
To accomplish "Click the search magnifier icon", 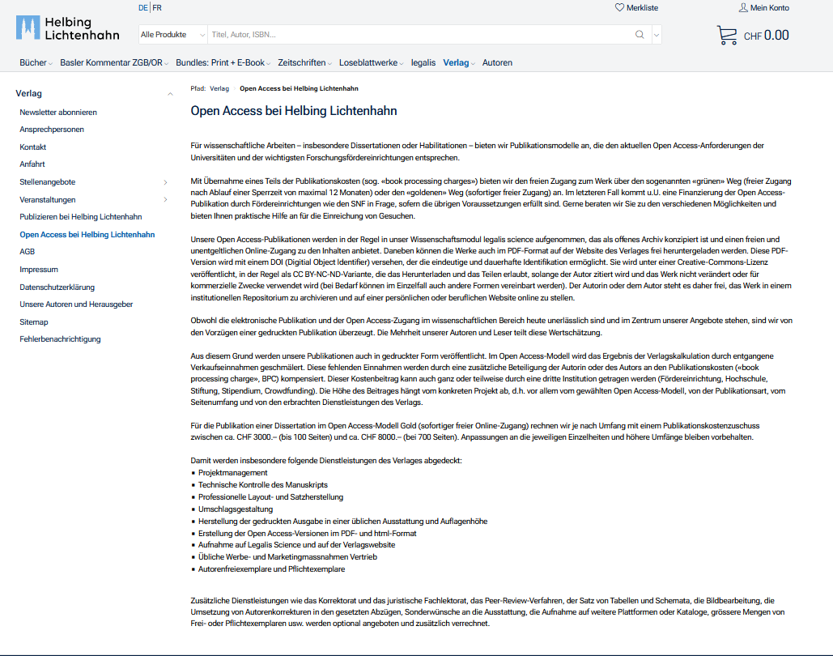I will [640, 35].
